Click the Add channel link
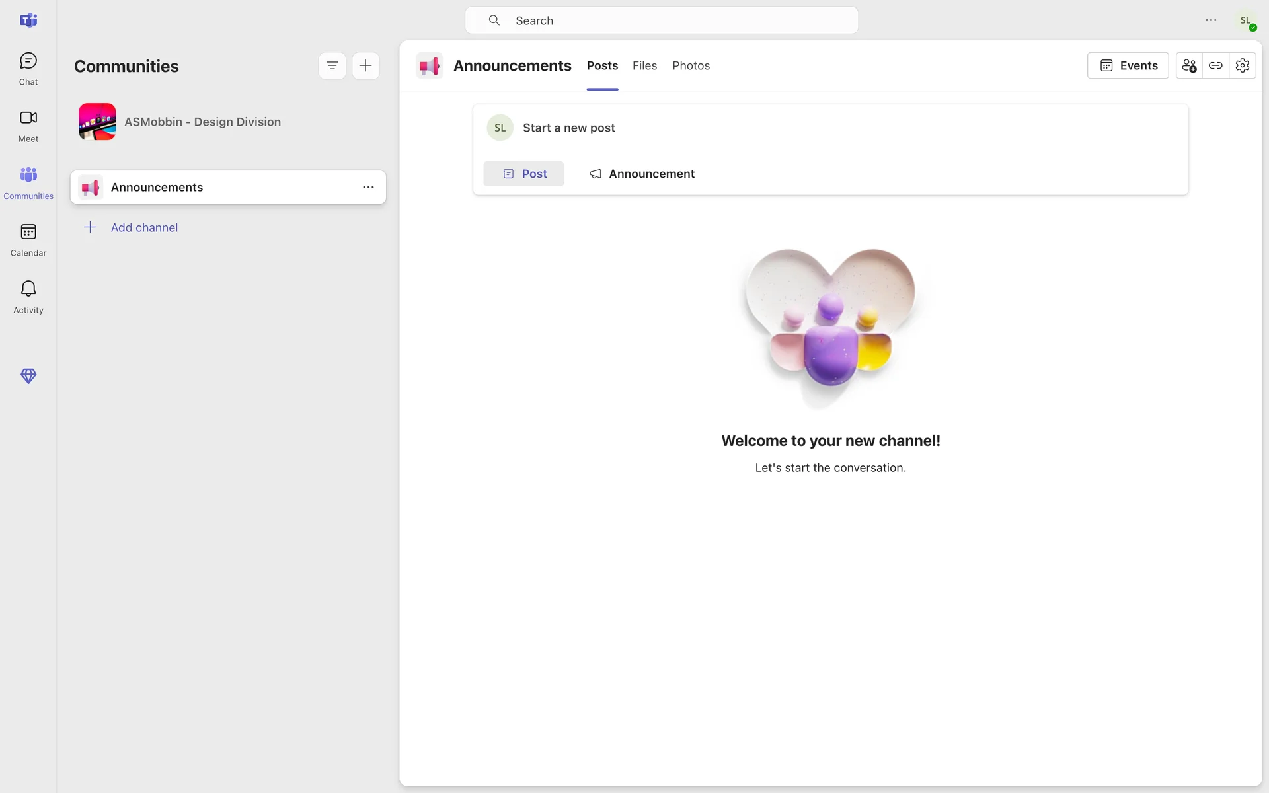The height and width of the screenshot is (793, 1269). pyautogui.click(x=144, y=227)
